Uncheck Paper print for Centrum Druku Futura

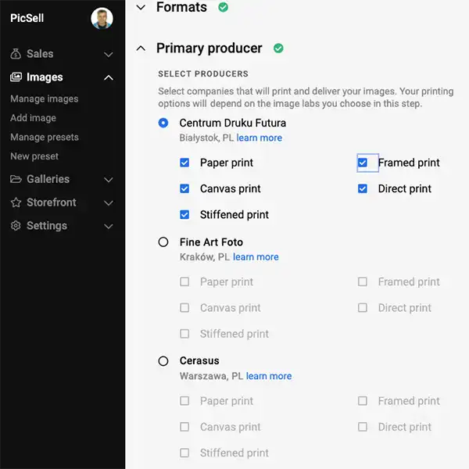184,163
